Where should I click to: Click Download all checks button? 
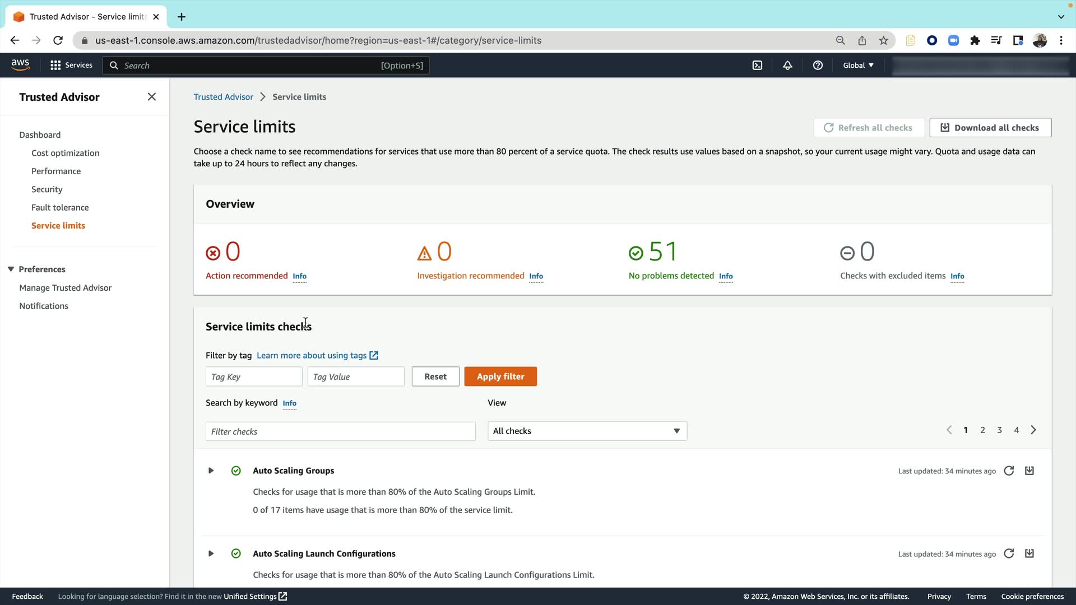pos(990,128)
